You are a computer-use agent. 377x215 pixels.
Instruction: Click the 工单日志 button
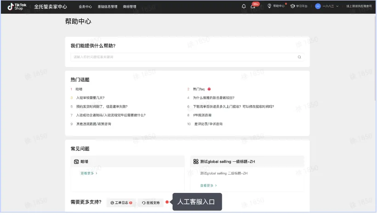click(x=121, y=203)
